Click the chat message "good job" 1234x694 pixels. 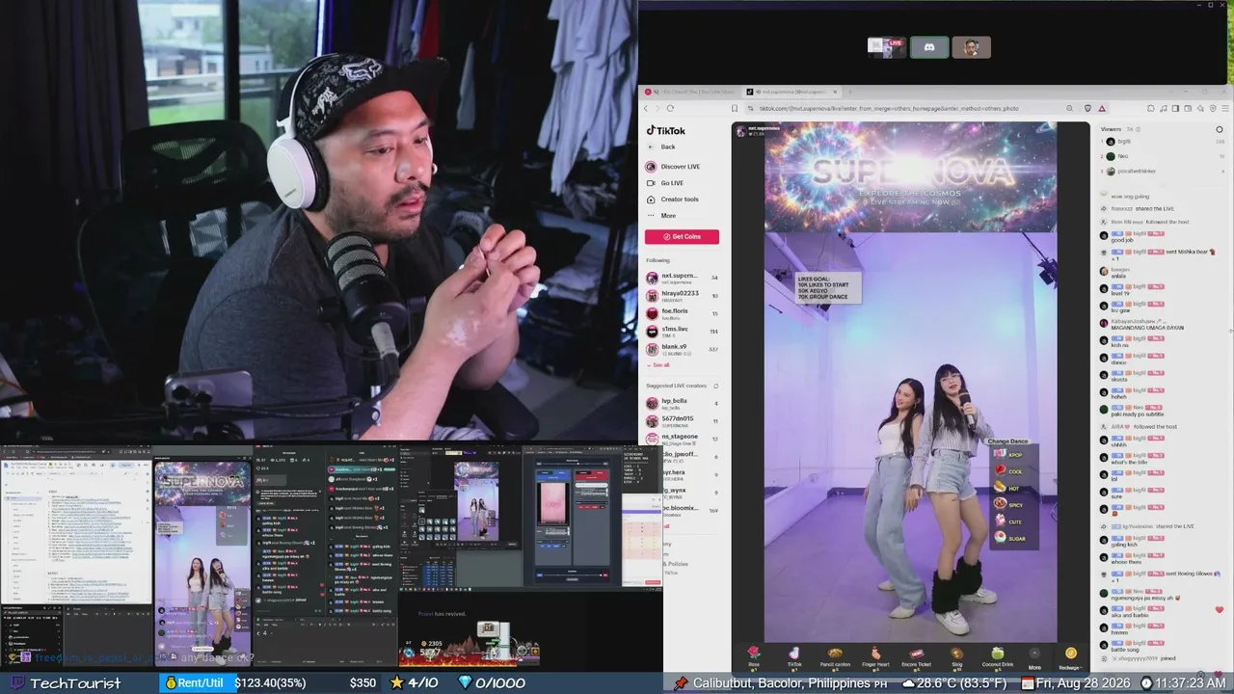tap(1122, 240)
